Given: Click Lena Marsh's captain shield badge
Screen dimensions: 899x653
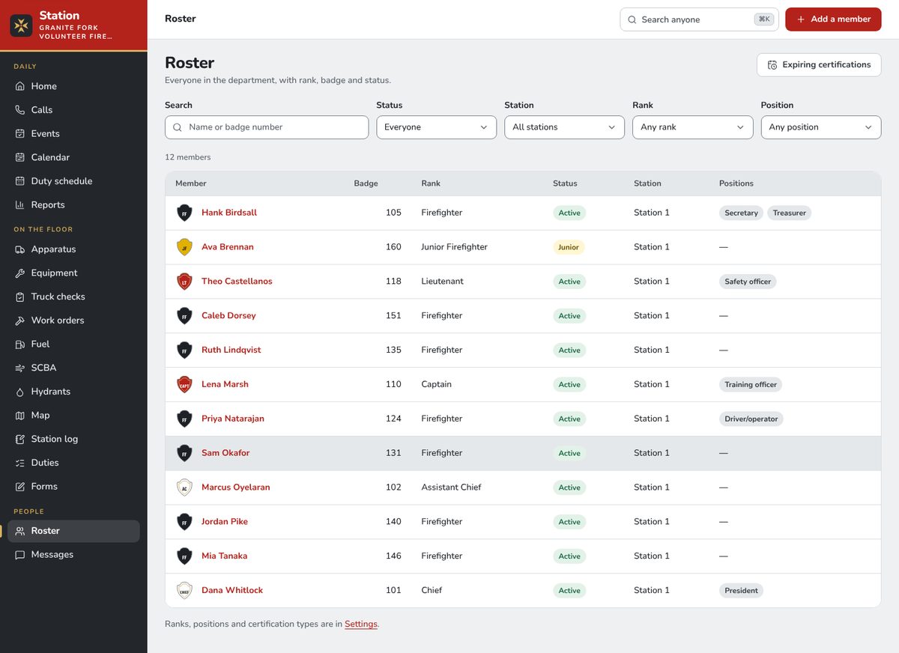Looking at the screenshot, I should coord(184,384).
